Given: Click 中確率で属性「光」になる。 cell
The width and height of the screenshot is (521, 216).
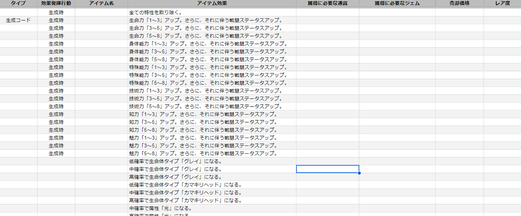Looking at the screenshot, I should tap(212, 208).
